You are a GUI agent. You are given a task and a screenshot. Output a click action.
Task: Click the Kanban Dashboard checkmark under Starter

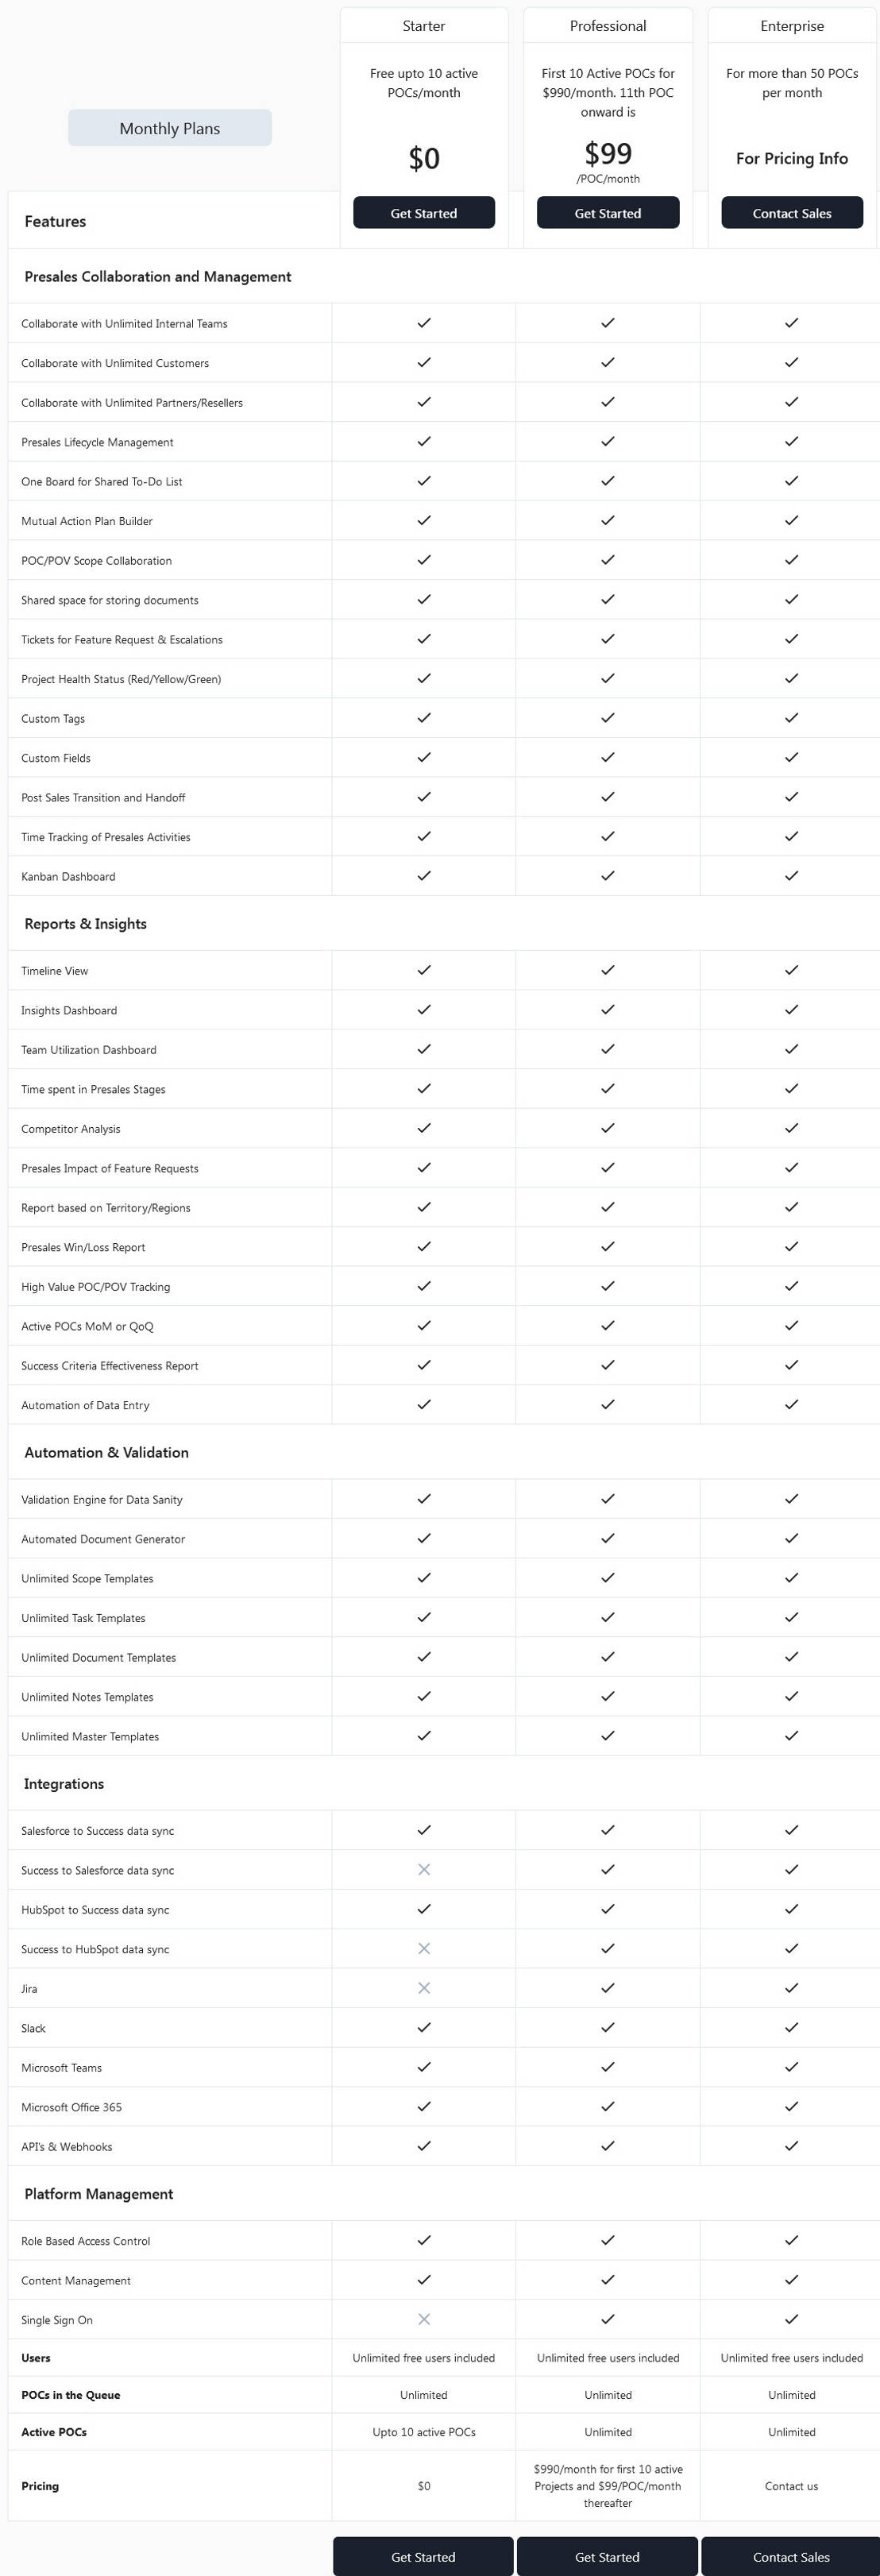click(423, 875)
